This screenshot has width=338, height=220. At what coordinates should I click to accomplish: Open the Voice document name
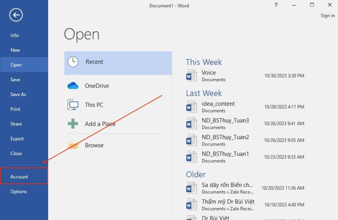[x=209, y=72]
